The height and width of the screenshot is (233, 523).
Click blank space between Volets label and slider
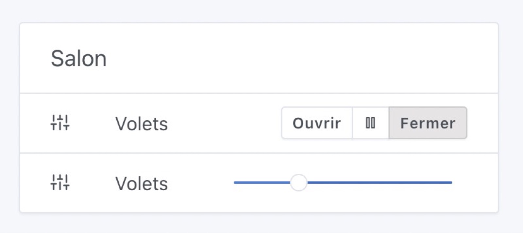tap(201, 183)
